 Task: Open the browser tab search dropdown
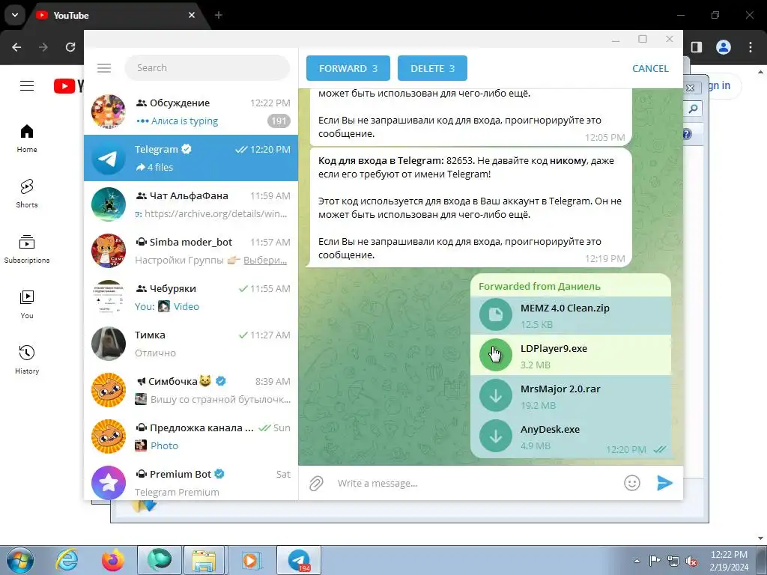[15, 15]
